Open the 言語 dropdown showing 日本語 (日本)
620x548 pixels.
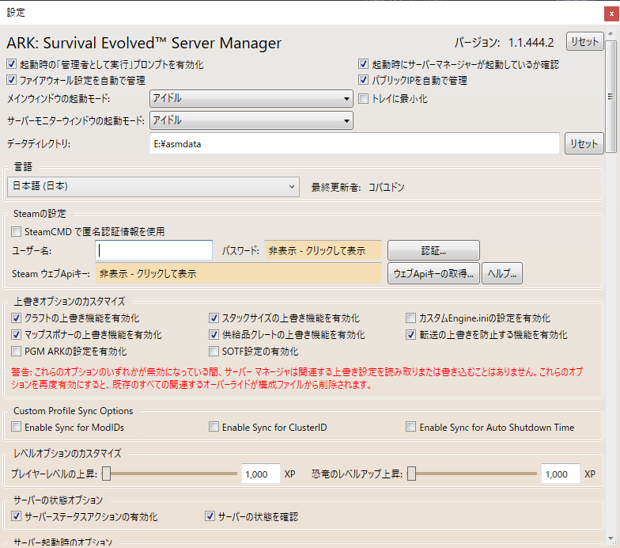[153, 187]
